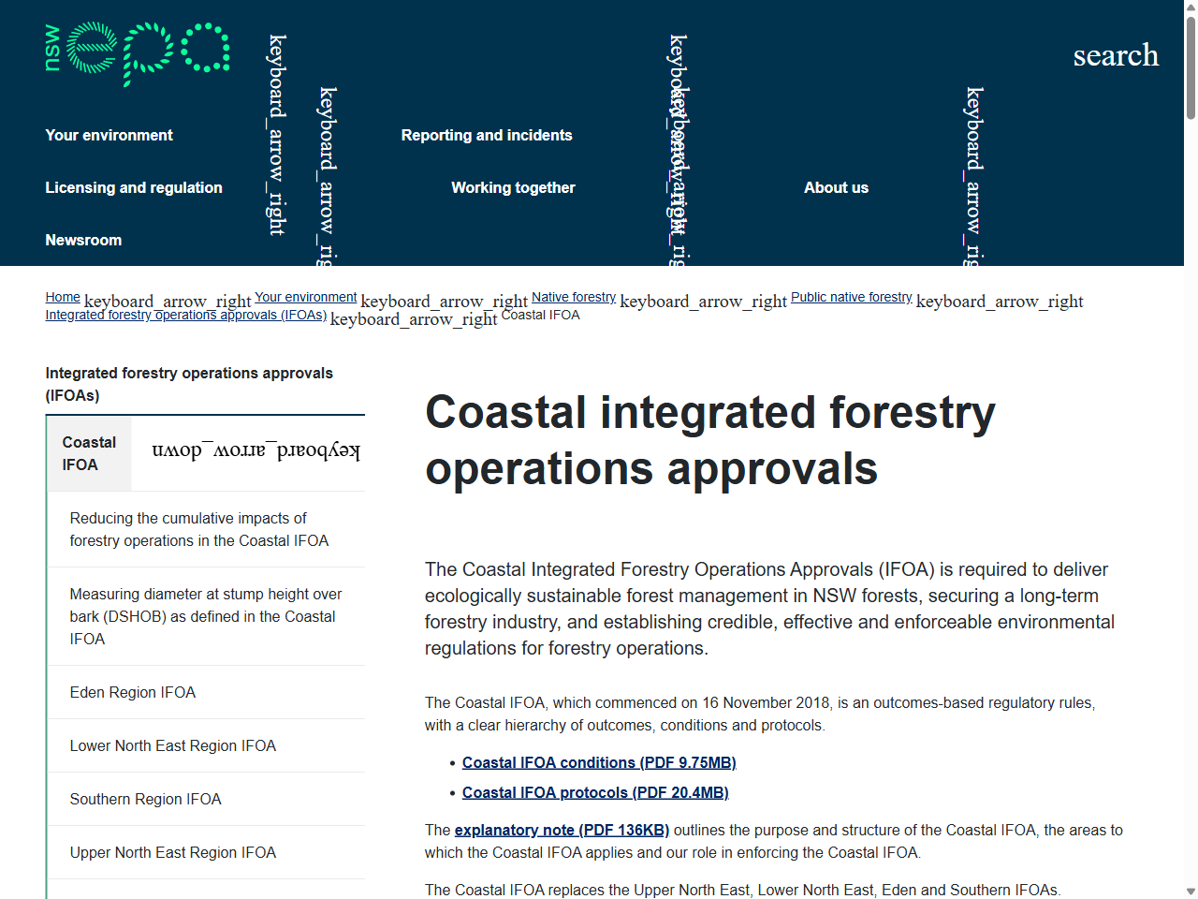Image resolution: width=1198 pixels, height=899 pixels.
Task: Open Native forestry breadcrumb link
Action: click(574, 297)
